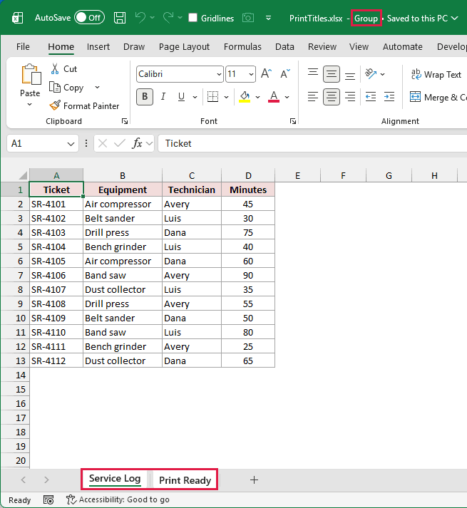Open the Undo history dropdown
The height and width of the screenshot is (508, 467).
coord(153,18)
